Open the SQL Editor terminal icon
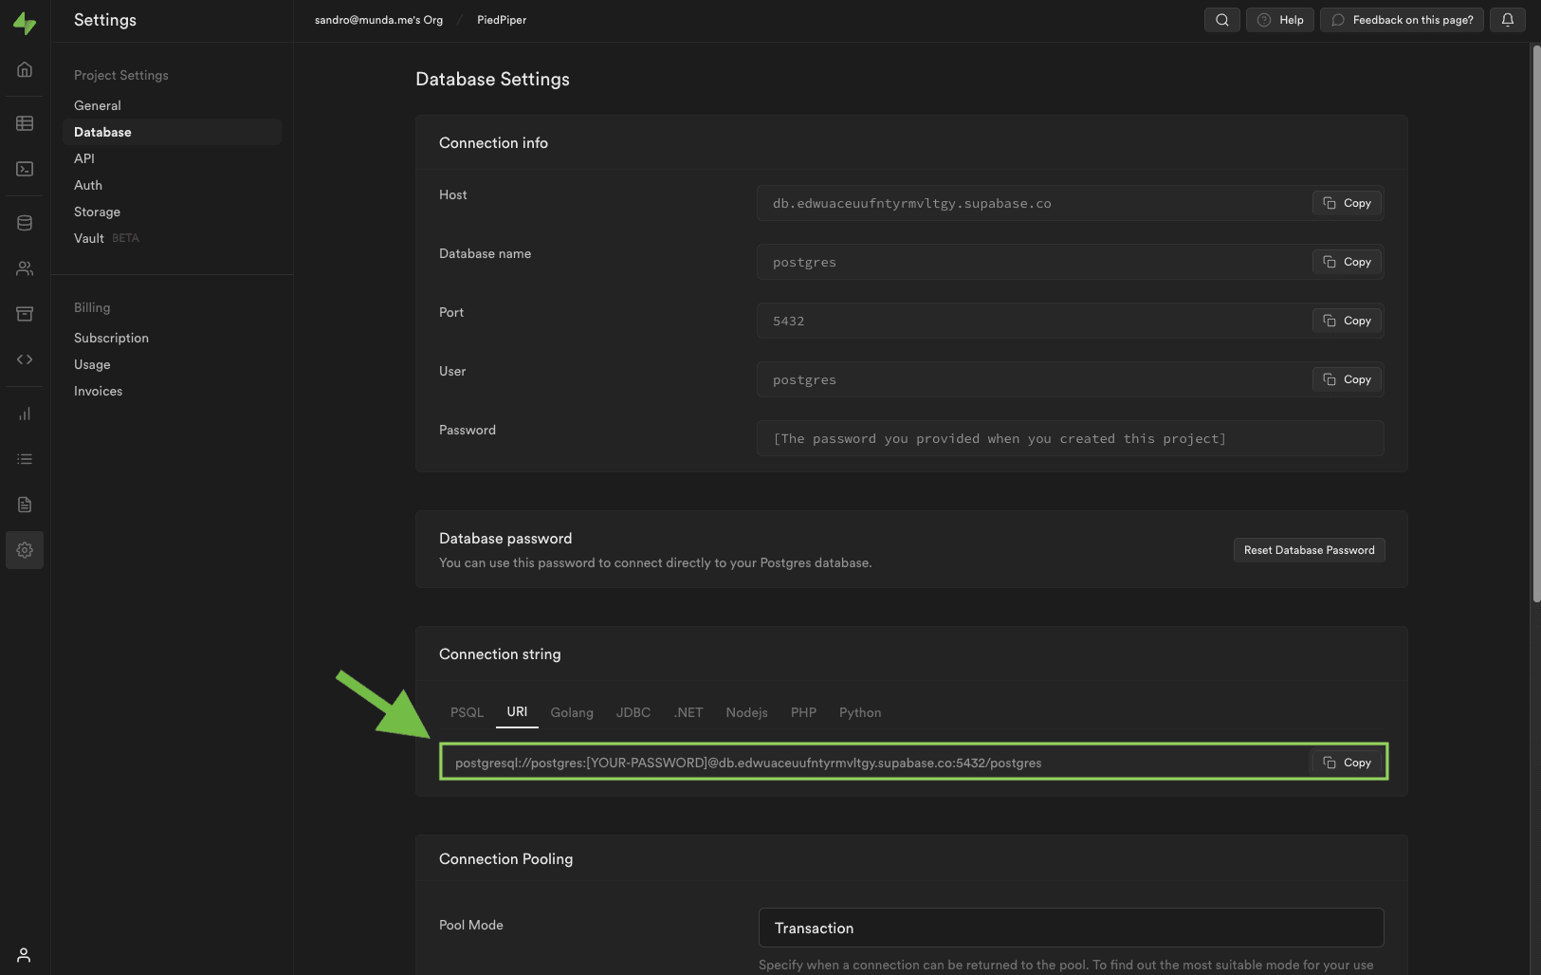Screen dimensions: 1541x975 25,169
